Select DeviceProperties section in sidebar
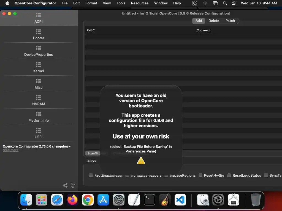282x211 pixels. click(x=39, y=51)
